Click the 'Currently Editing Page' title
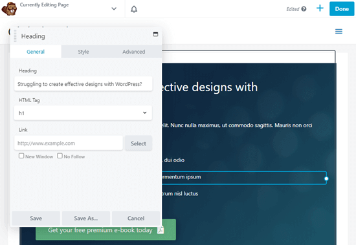The image size is (356, 245). point(44,5)
